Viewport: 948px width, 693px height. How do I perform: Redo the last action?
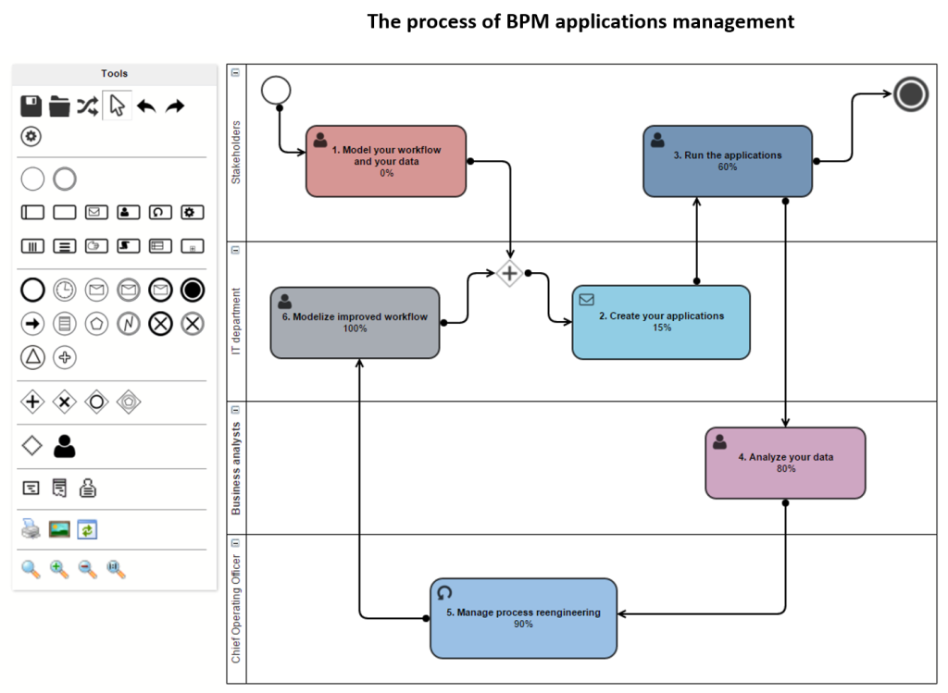coord(175,105)
